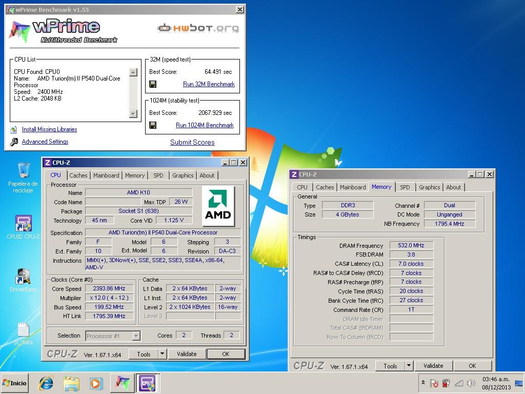Click Tools button in left CPU-Z window
The width and height of the screenshot is (525, 394).
tap(144, 354)
